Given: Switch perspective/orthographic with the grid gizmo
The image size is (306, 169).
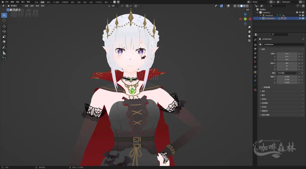Looking at the screenshot, I should pos(249,41).
